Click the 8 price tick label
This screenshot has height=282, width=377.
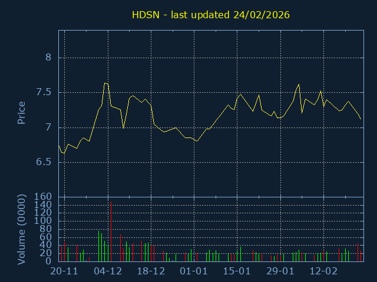tap(49, 58)
